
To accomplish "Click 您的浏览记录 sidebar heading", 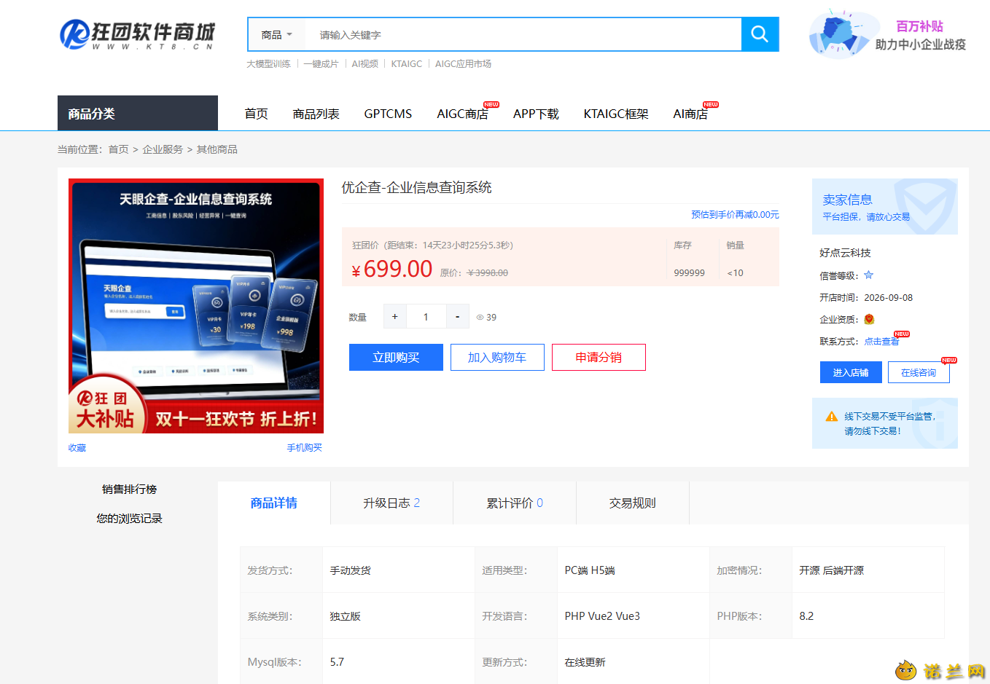I will coord(129,518).
